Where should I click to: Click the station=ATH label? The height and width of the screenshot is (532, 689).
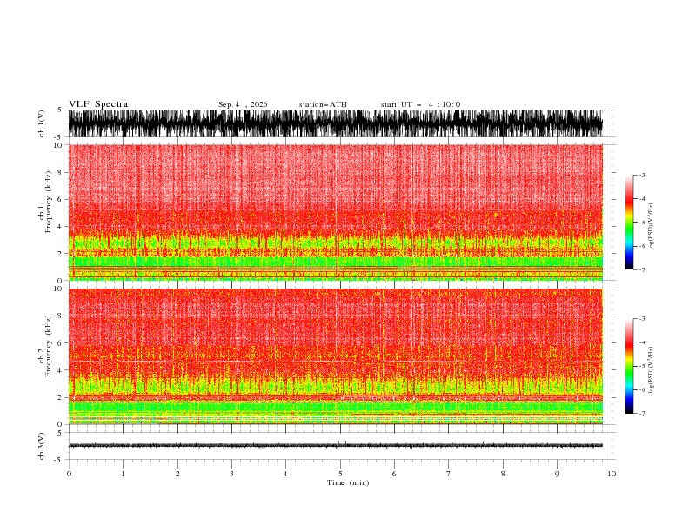click(x=323, y=104)
